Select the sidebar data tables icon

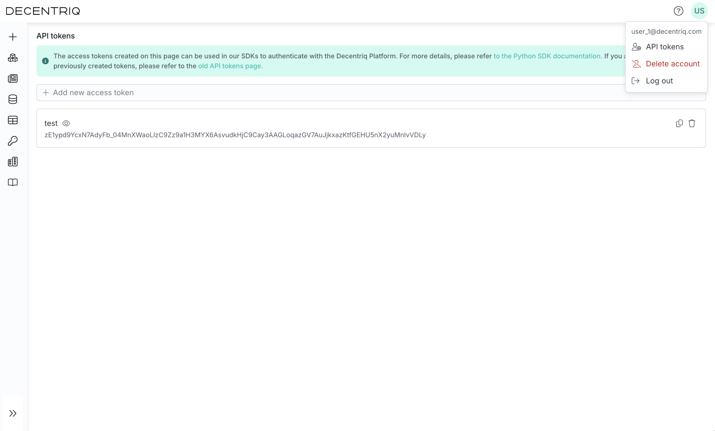(13, 120)
